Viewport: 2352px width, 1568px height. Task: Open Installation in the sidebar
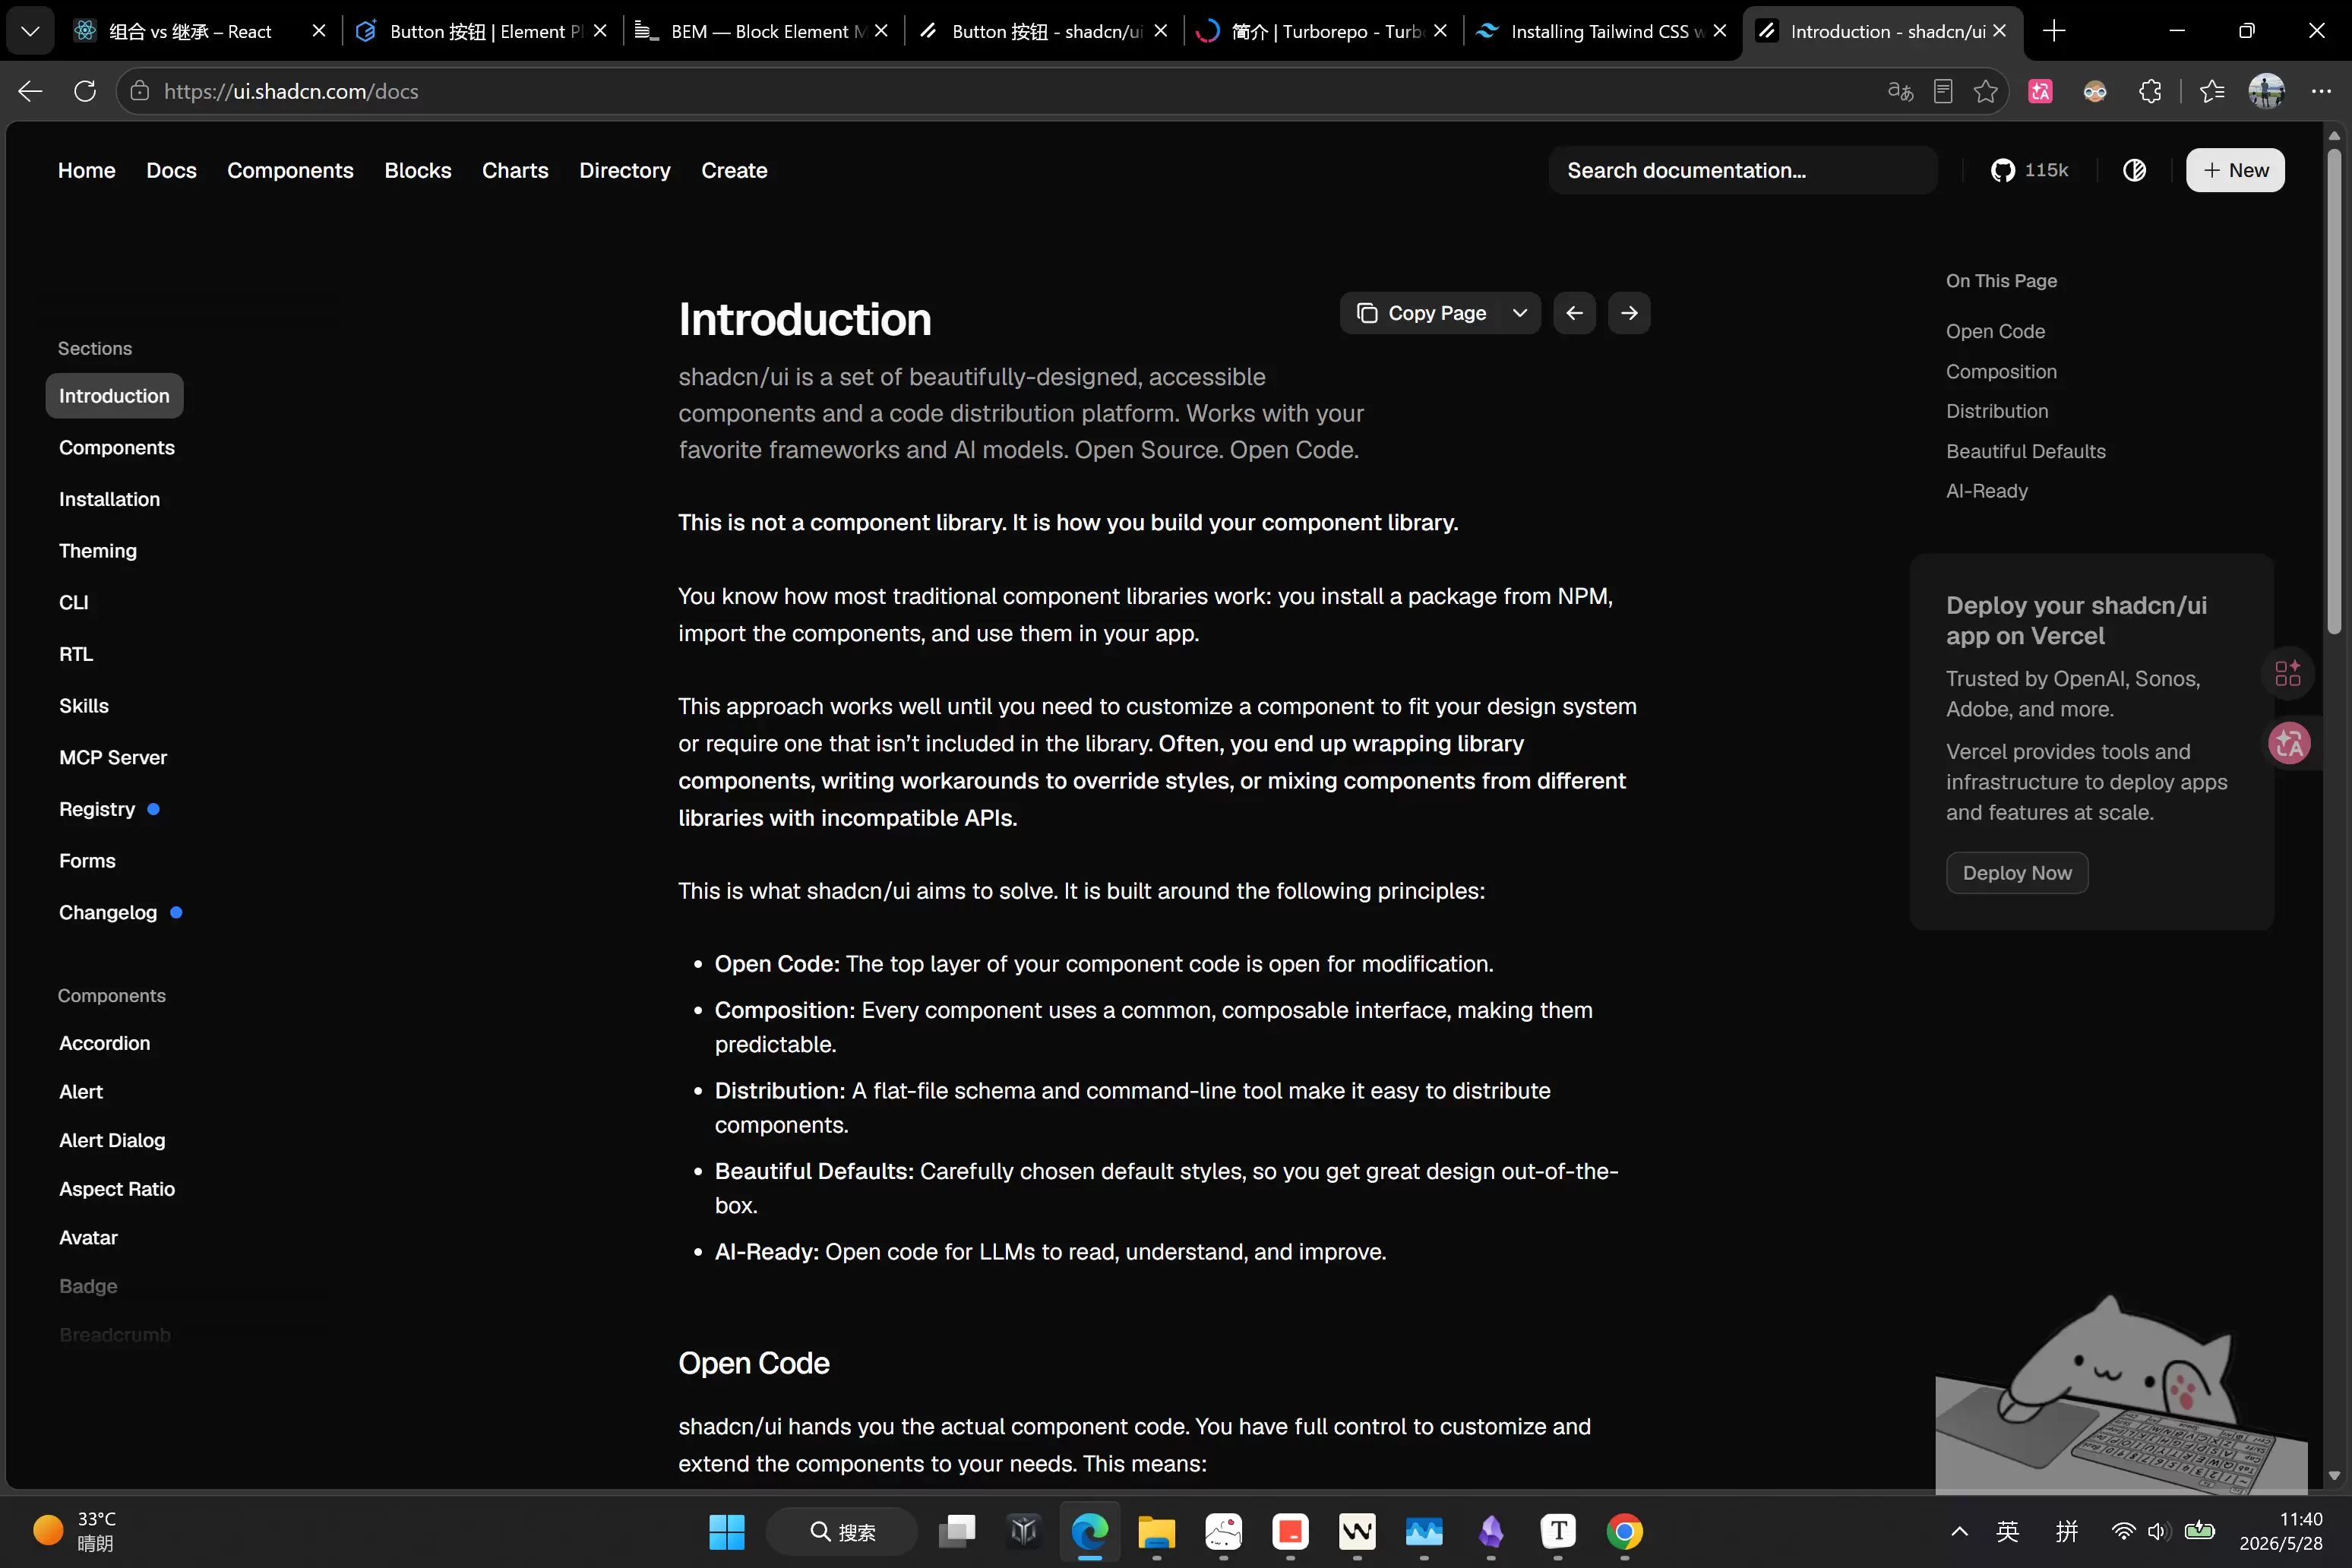point(109,499)
